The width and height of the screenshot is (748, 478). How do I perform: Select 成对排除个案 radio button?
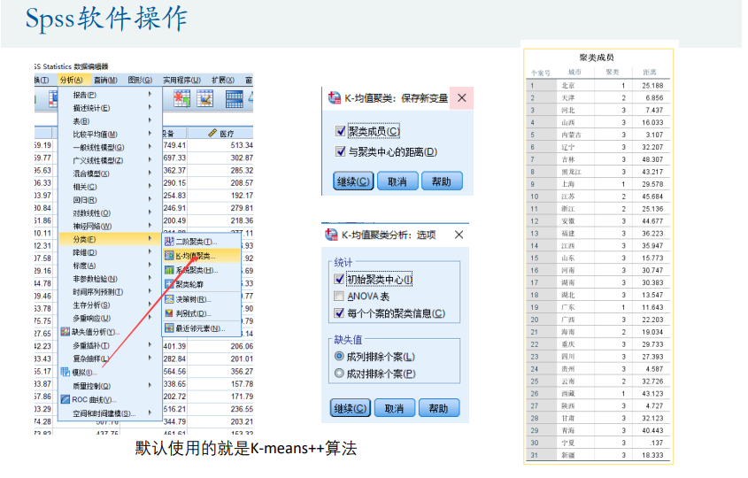click(x=340, y=374)
